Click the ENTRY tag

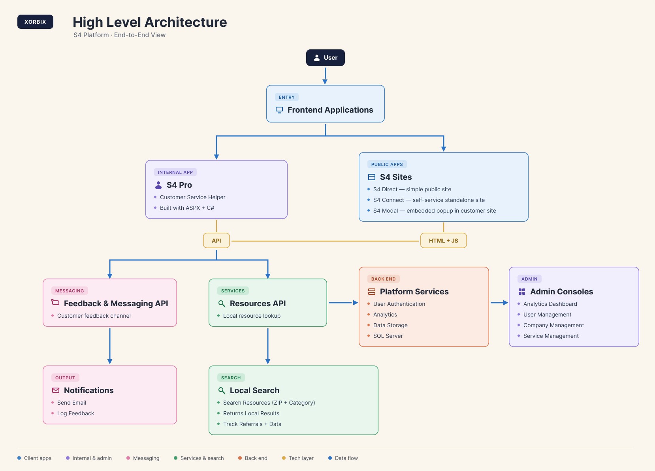pyautogui.click(x=287, y=97)
